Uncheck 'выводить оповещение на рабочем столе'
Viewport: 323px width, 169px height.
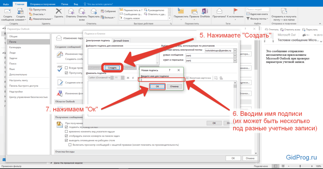66,140
